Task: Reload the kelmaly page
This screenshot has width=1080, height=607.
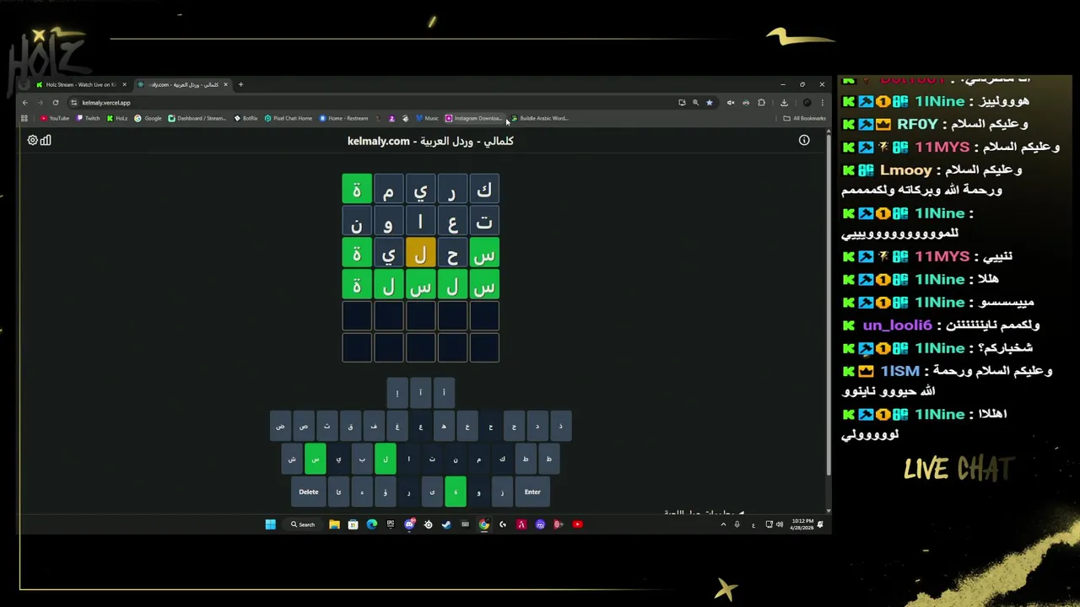Action: point(56,103)
